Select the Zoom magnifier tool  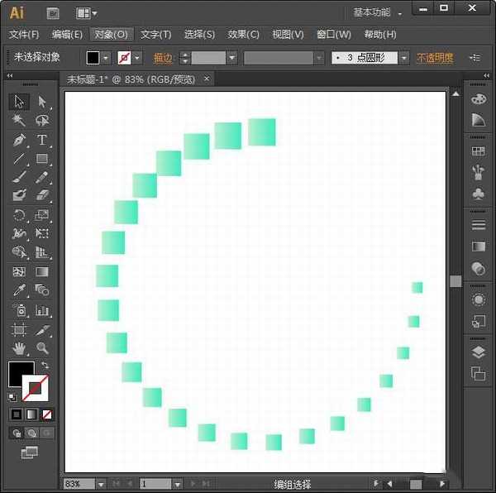pos(42,348)
